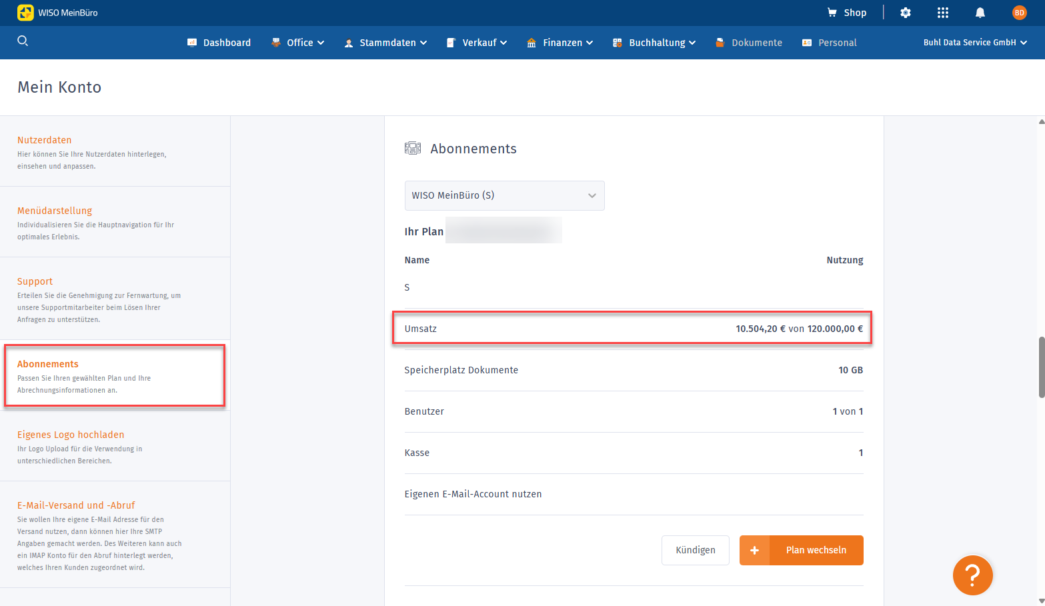Click the WISO MeinBüro logo icon
1045x606 pixels.
point(25,13)
